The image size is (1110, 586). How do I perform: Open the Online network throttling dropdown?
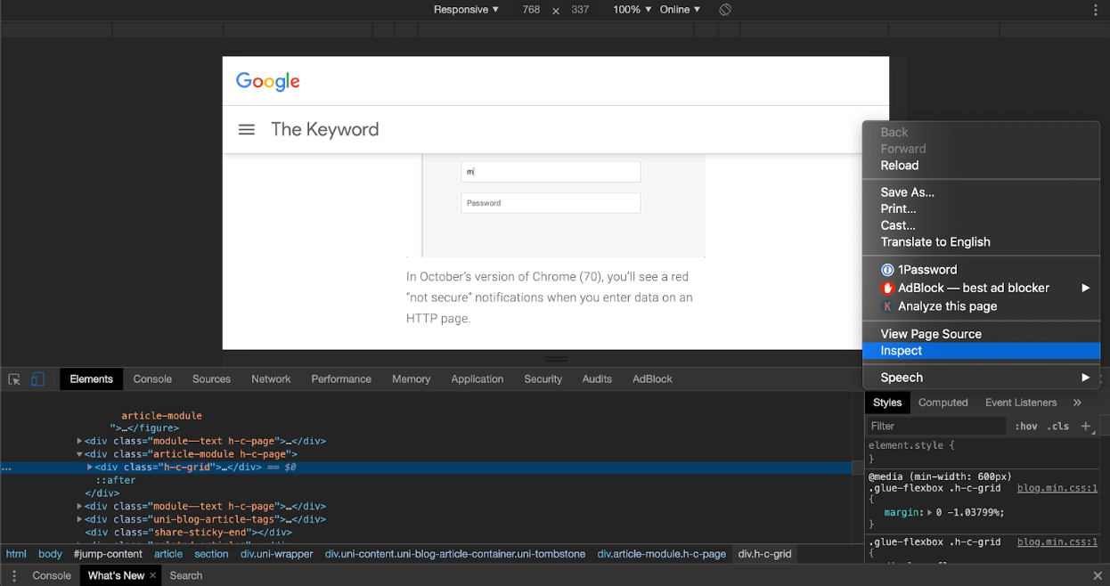click(679, 10)
